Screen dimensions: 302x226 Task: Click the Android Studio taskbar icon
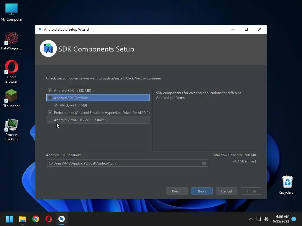pyautogui.click(x=62, y=219)
